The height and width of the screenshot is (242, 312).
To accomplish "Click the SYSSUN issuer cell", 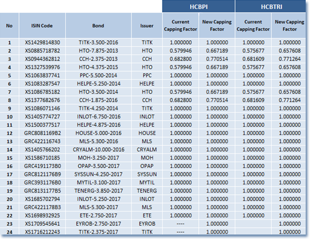I will tap(147, 174).
